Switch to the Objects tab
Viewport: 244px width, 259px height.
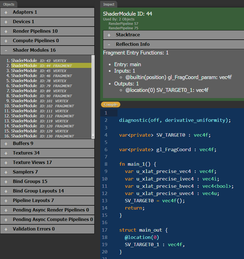coord(9,4)
